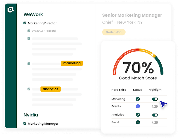Screen dimensions: 191x138
Task: Click the Status column header
Action: pyautogui.click(x=138, y=90)
